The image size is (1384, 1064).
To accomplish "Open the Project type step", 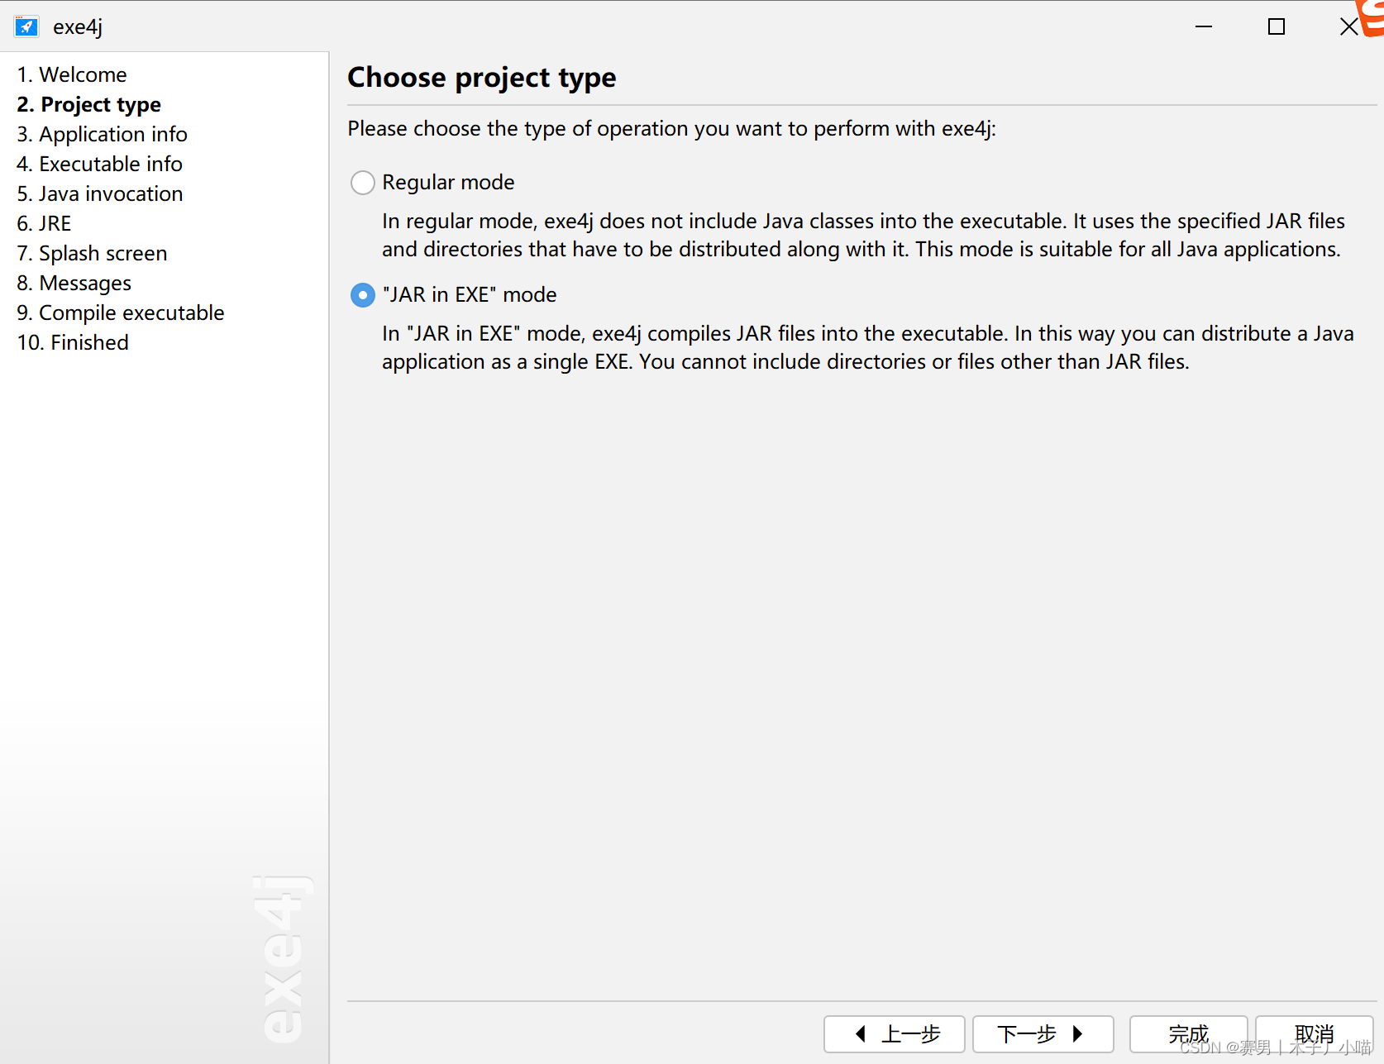I will (89, 104).
